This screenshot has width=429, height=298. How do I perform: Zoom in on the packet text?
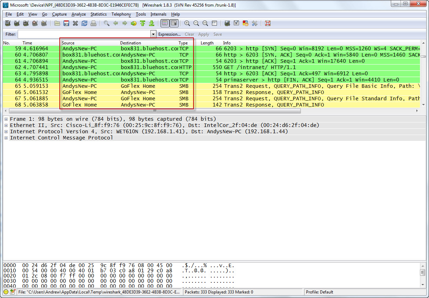(187, 24)
